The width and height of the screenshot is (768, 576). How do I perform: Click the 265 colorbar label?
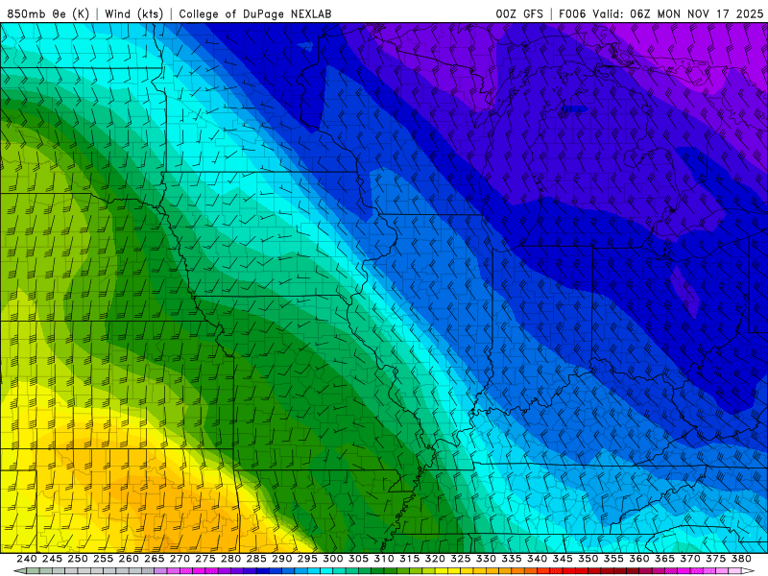[154, 559]
